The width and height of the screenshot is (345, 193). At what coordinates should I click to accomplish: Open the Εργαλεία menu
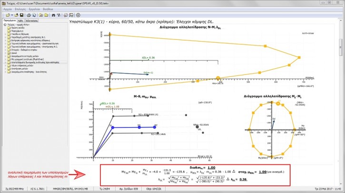(34, 9)
